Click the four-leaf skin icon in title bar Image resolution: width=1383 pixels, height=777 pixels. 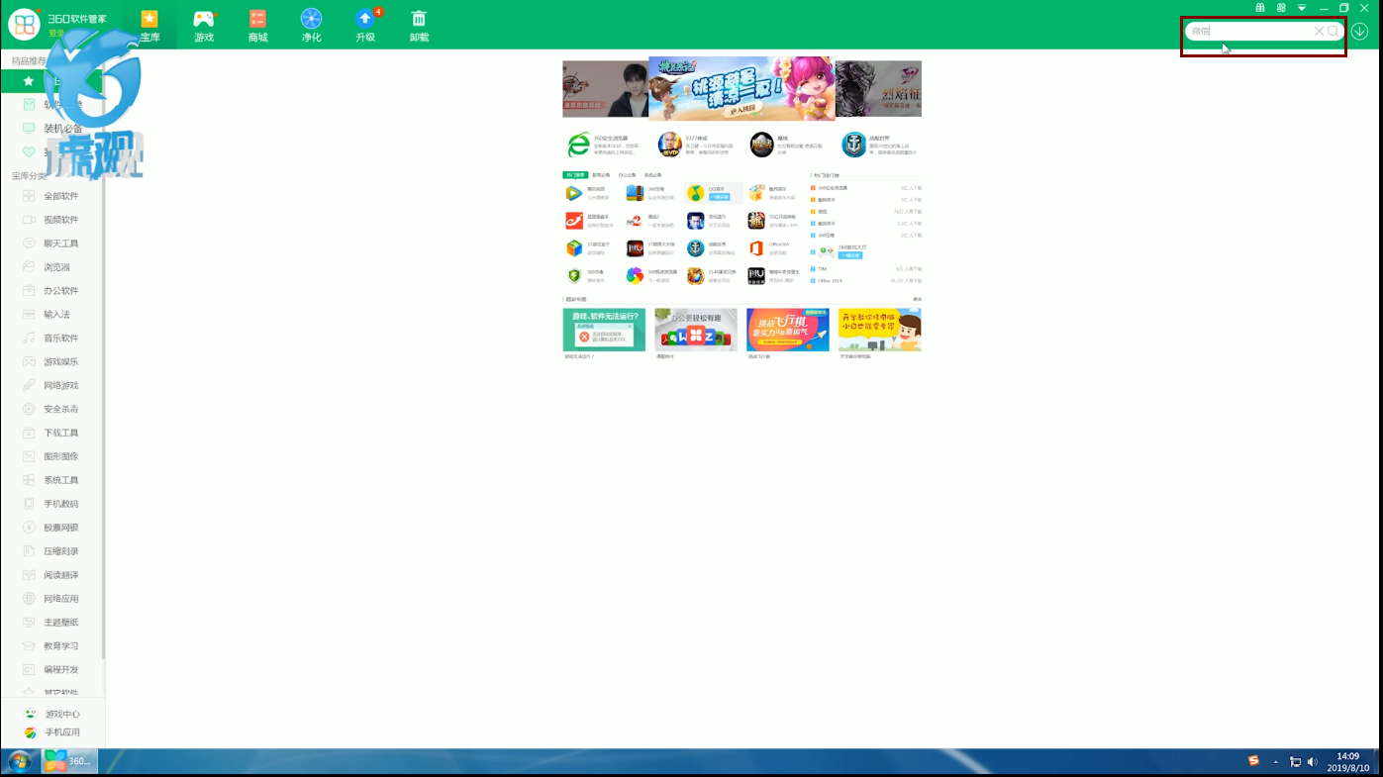(1281, 8)
